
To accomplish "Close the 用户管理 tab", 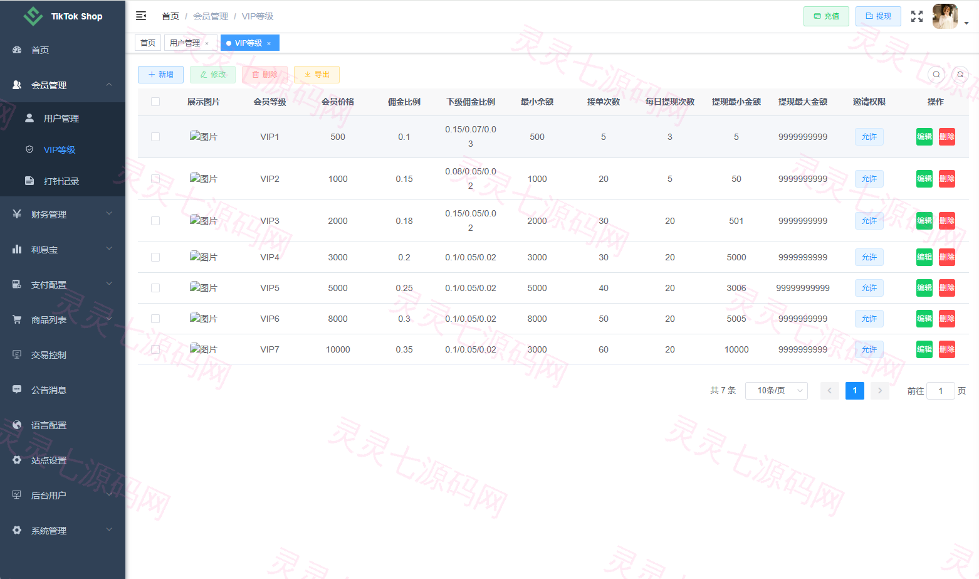I will (207, 43).
